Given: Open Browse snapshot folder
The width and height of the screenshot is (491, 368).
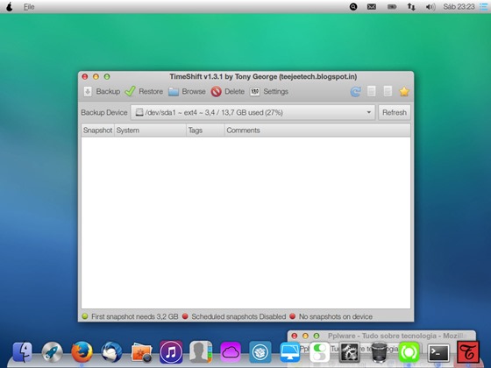Looking at the screenshot, I should coord(187,92).
